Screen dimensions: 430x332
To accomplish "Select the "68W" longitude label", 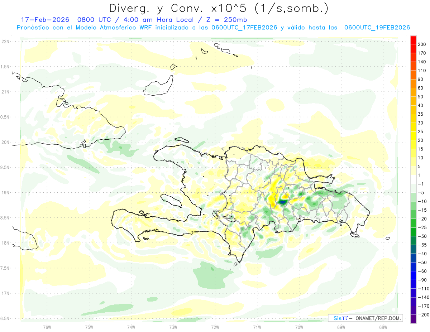I will [x=383, y=327].
